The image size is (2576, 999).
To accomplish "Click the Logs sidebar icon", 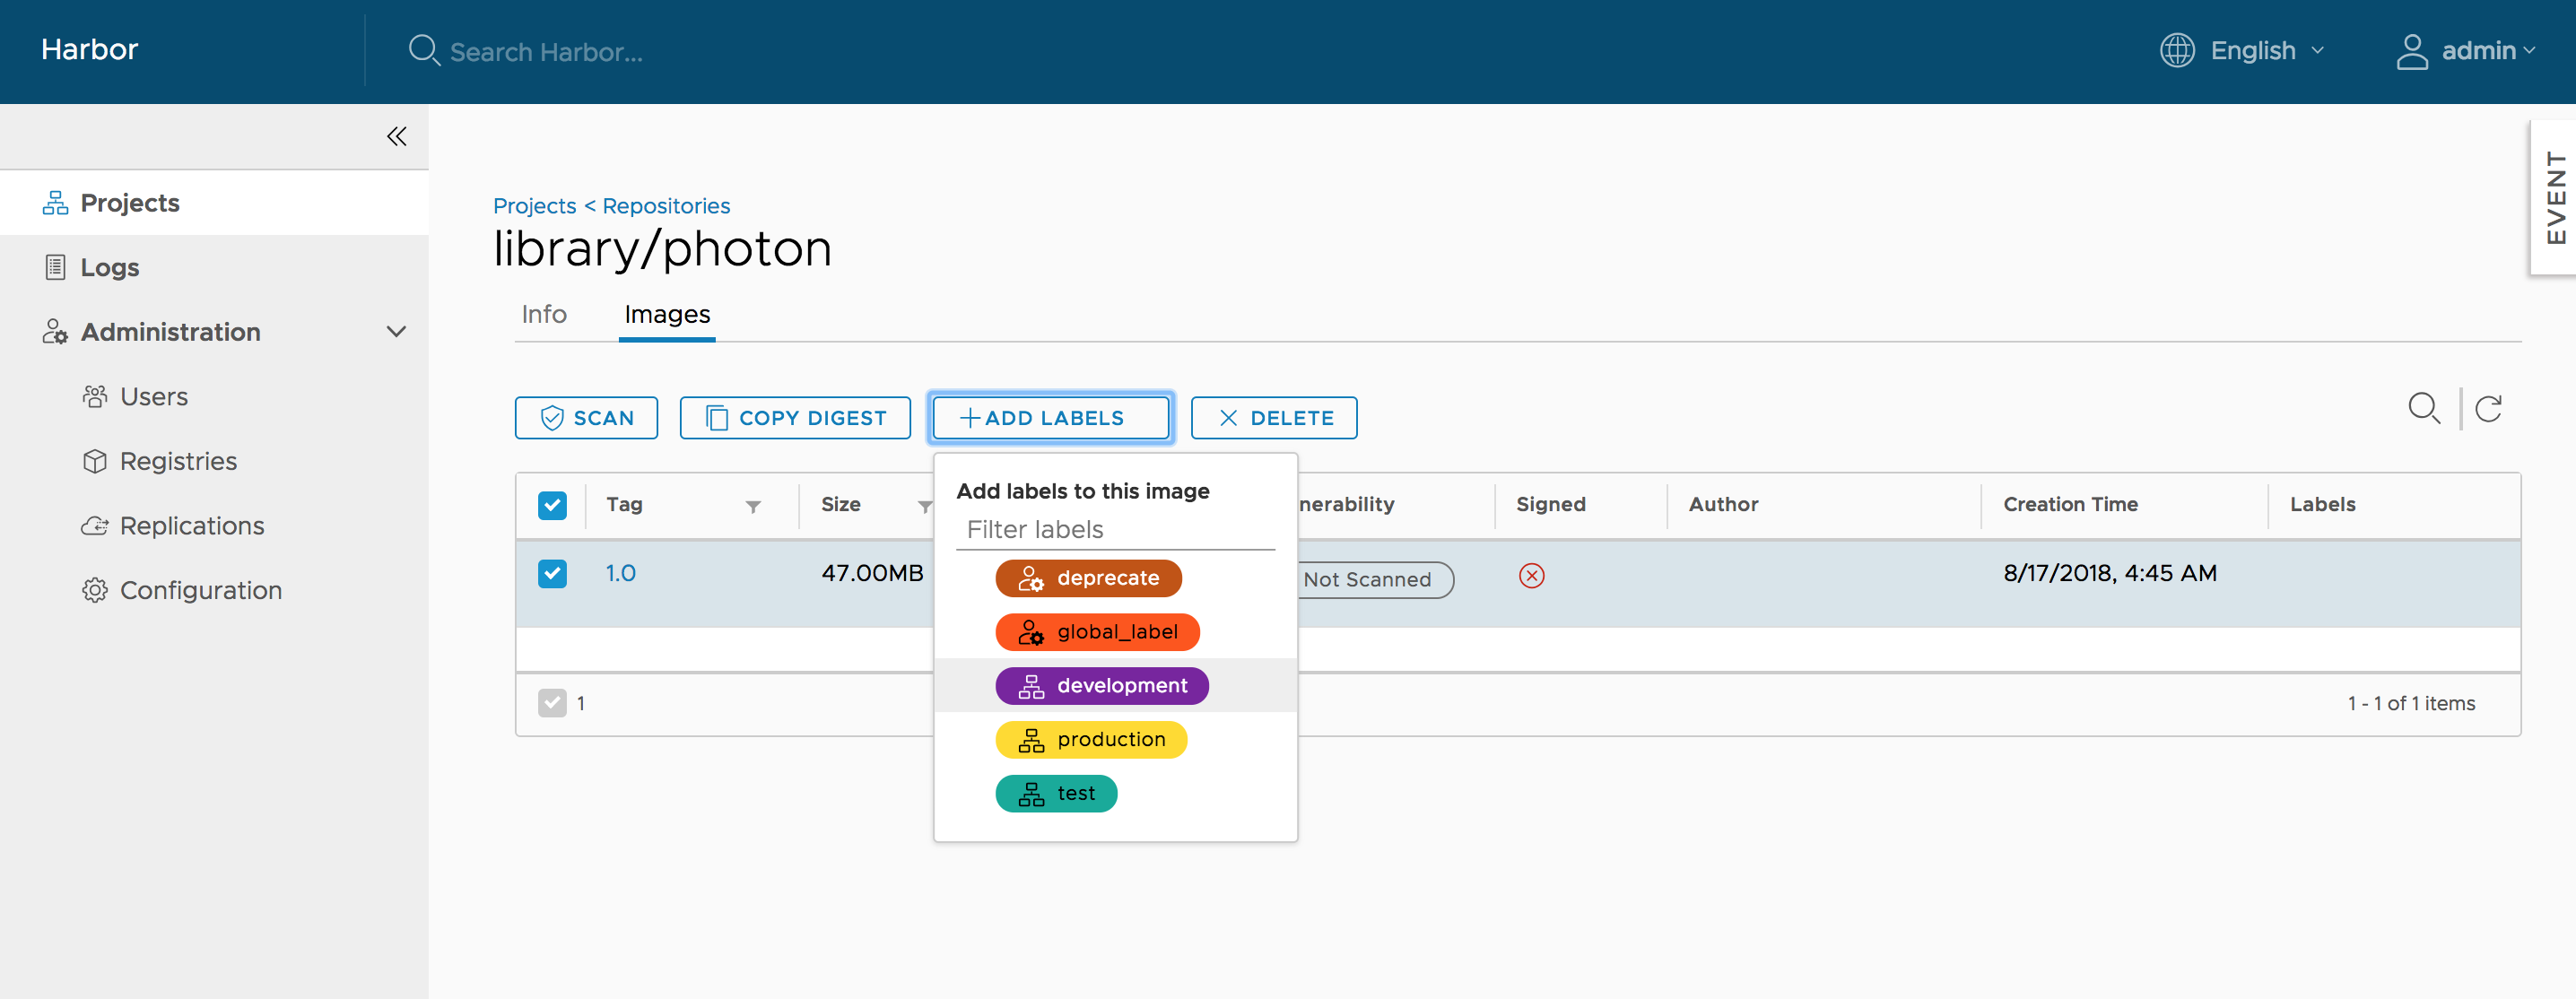I will click(x=54, y=265).
